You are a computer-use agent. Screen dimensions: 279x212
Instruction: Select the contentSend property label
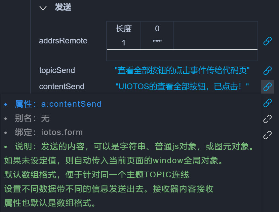[x=62, y=86]
